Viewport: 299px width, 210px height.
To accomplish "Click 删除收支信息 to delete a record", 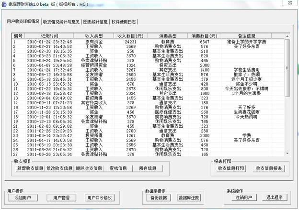I will (89, 168).
